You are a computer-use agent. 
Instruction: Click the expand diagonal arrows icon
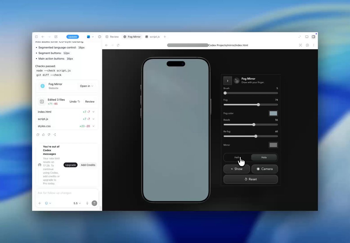point(300,37)
